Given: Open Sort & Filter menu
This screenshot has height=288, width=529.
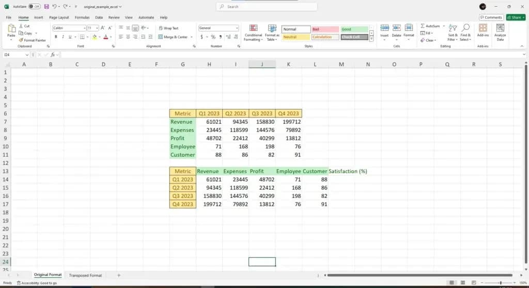Looking at the screenshot, I should (453, 32).
